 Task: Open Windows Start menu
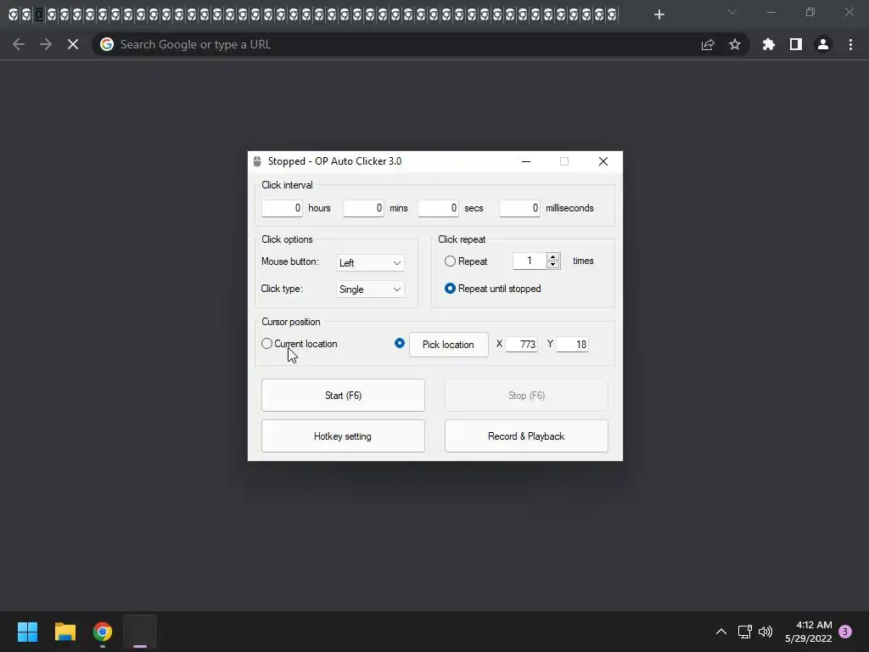point(27,632)
